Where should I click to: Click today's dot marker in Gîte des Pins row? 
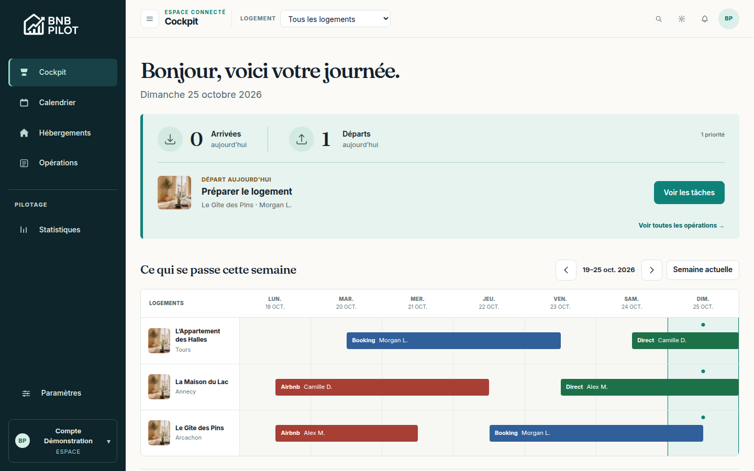[703, 418]
